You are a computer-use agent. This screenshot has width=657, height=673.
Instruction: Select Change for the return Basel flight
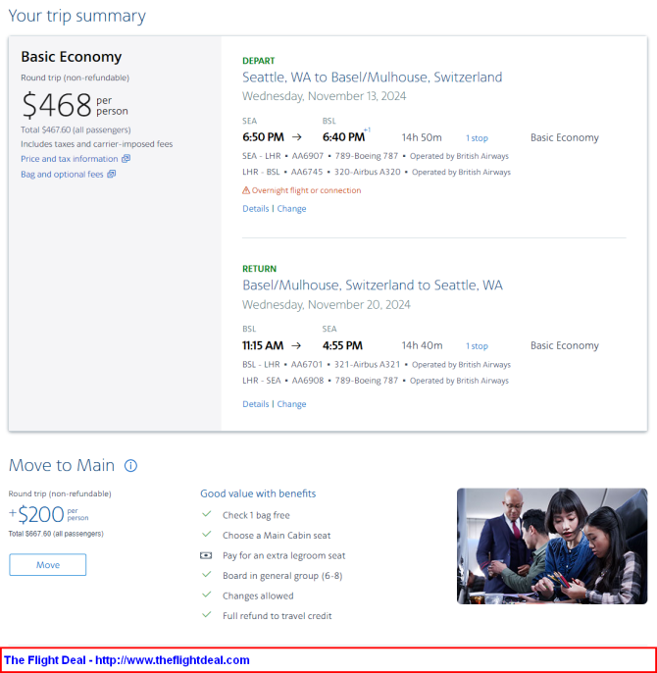point(291,404)
